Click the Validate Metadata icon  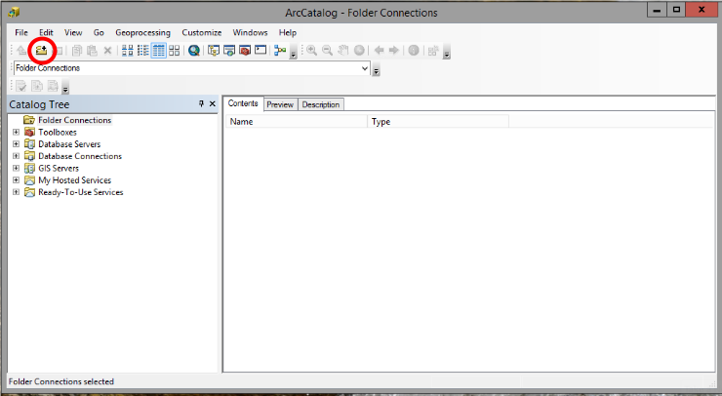point(21,86)
